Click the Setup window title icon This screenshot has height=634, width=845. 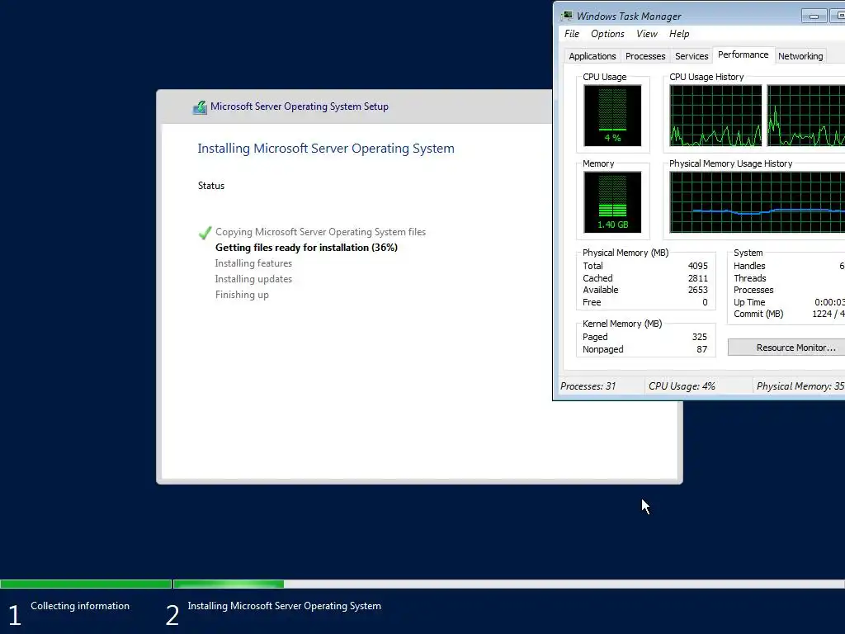tap(200, 106)
